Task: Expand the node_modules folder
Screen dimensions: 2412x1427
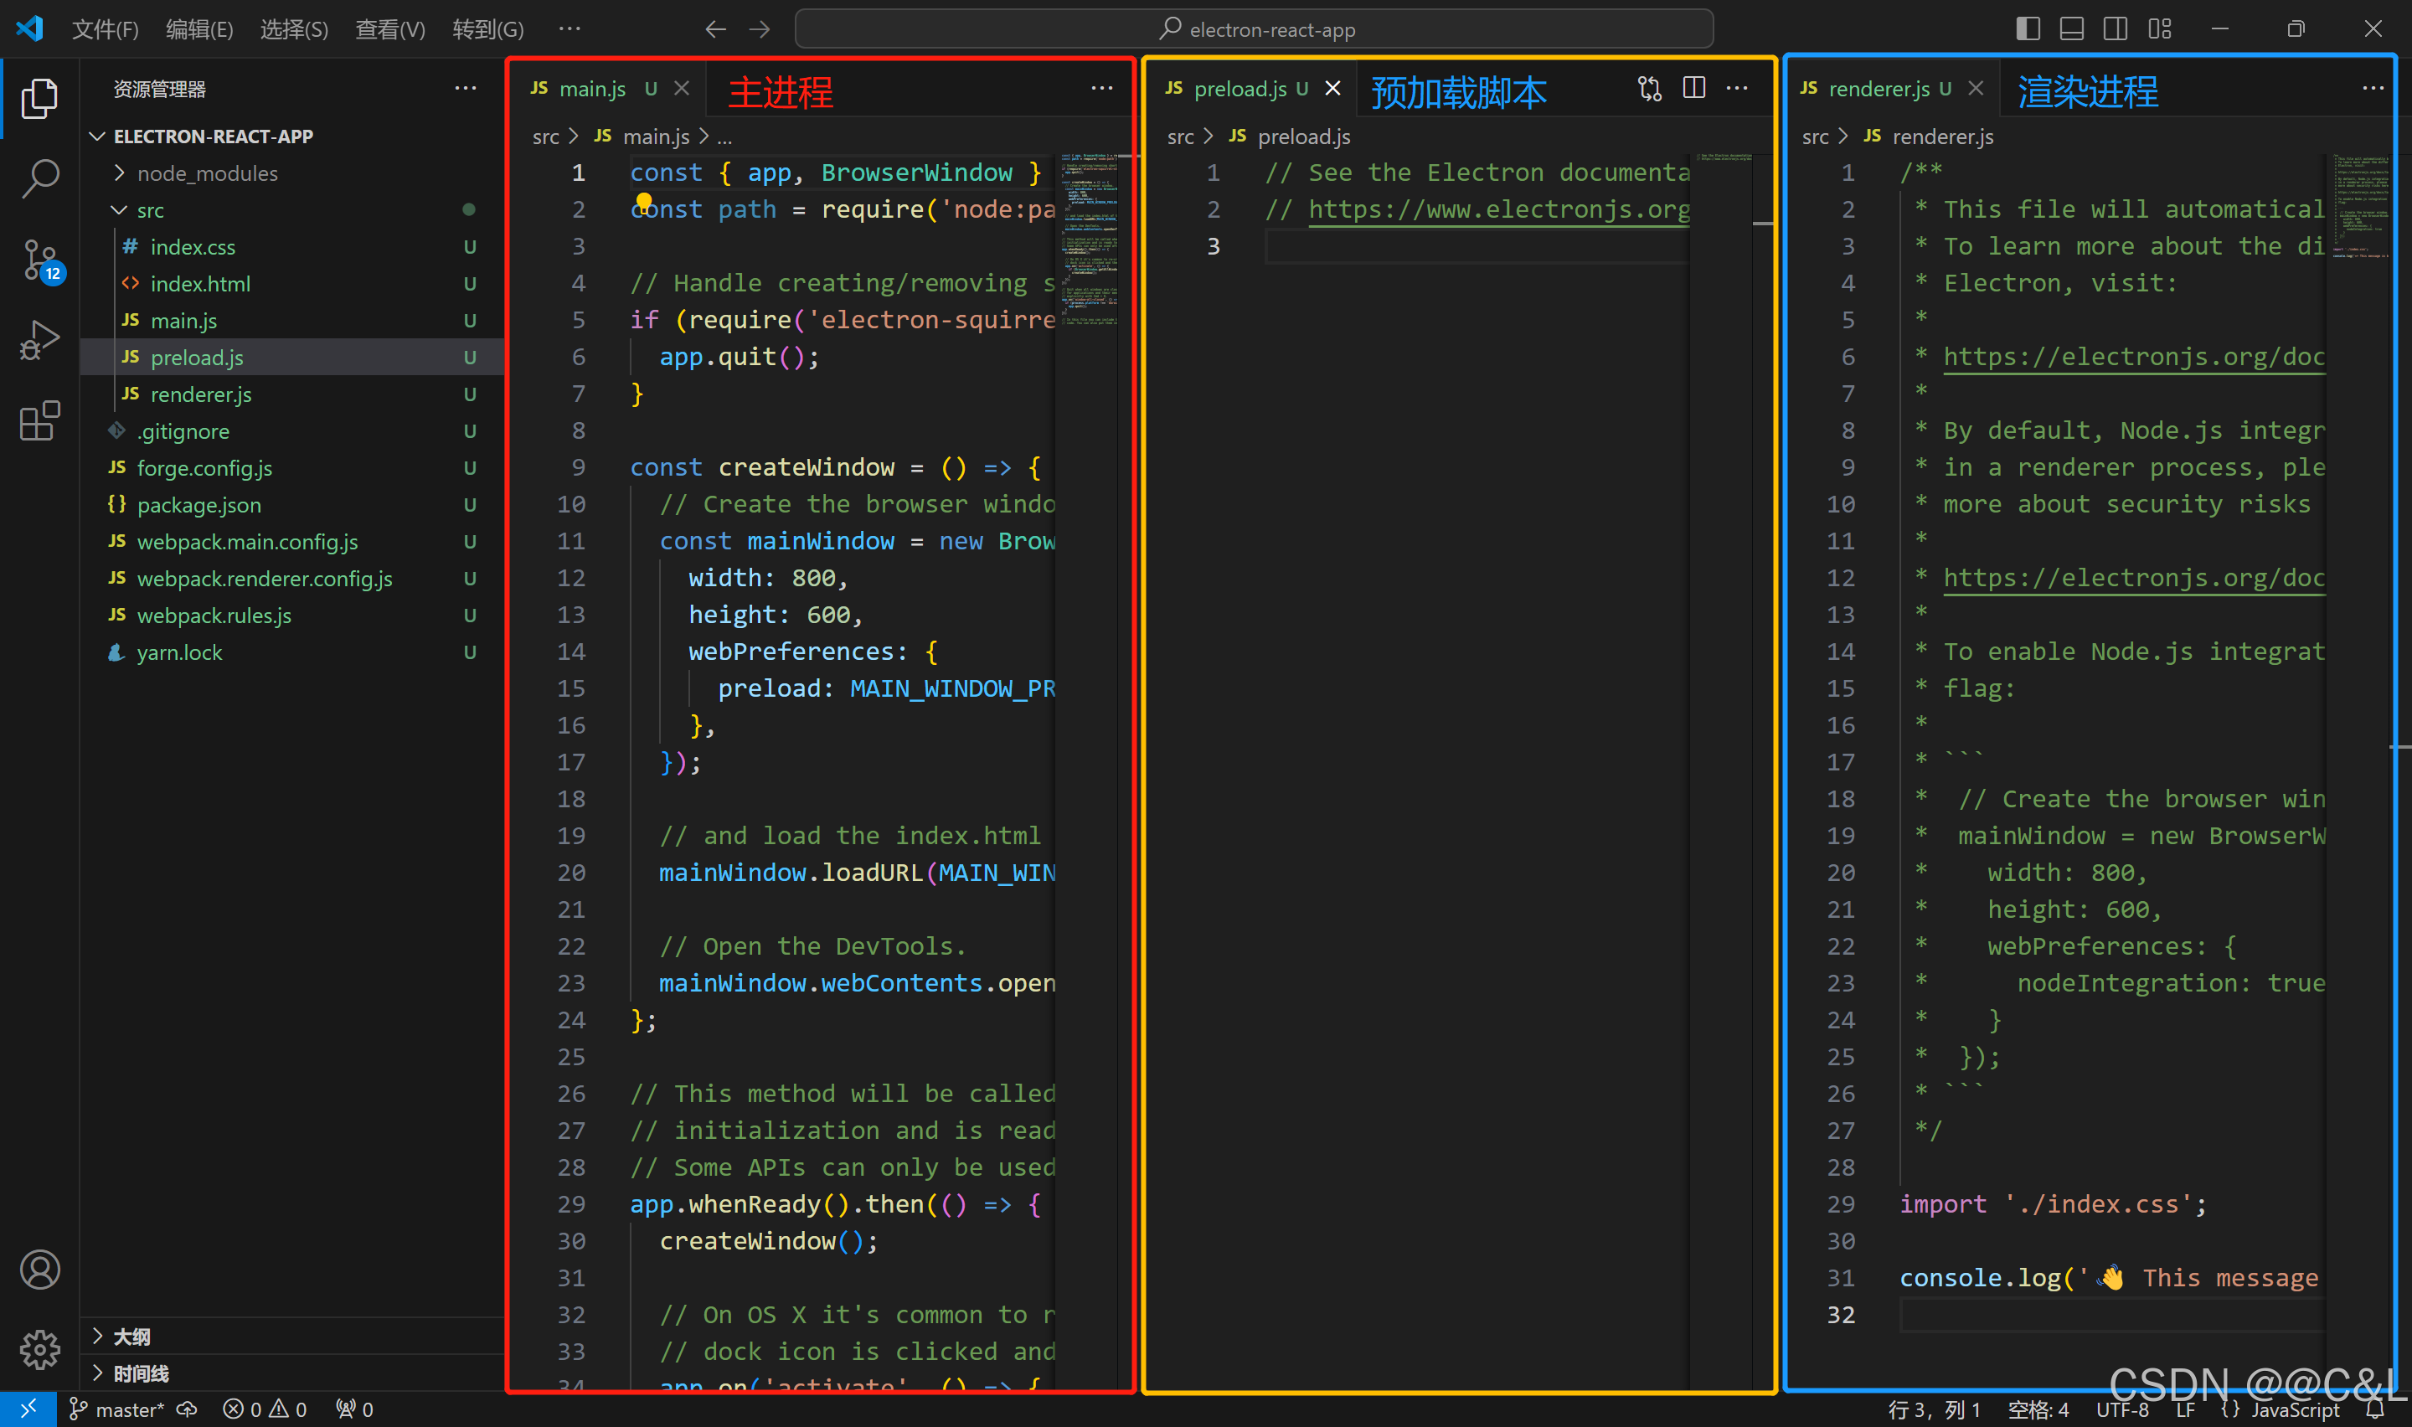Action: tap(207, 173)
